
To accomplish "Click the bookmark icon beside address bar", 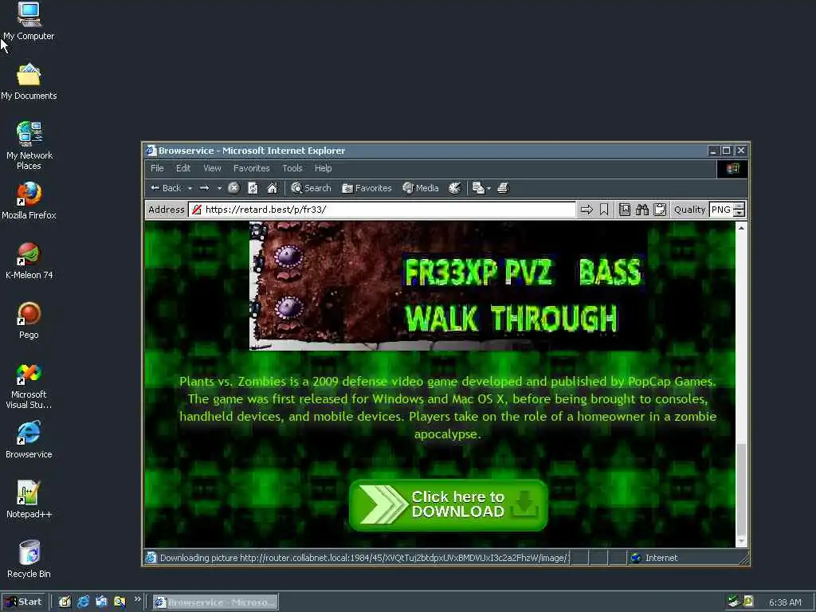I will tap(604, 210).
